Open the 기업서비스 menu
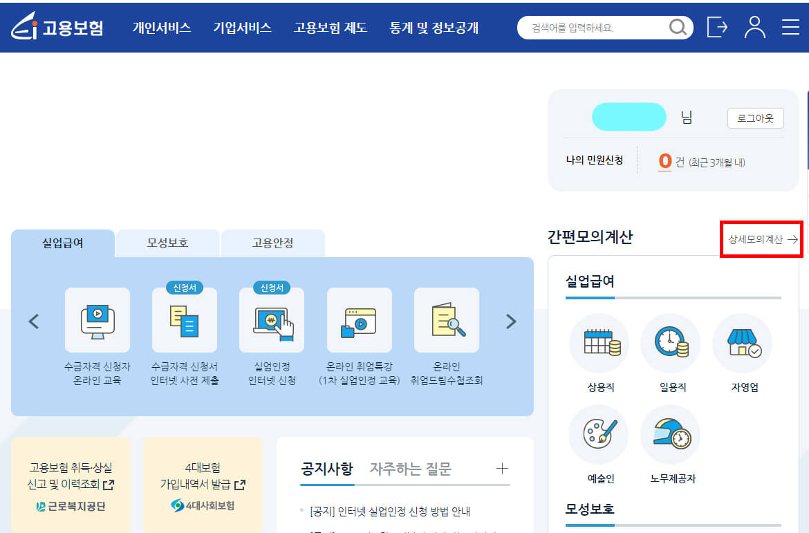809x533 pixels. click(x=243, y=28)
